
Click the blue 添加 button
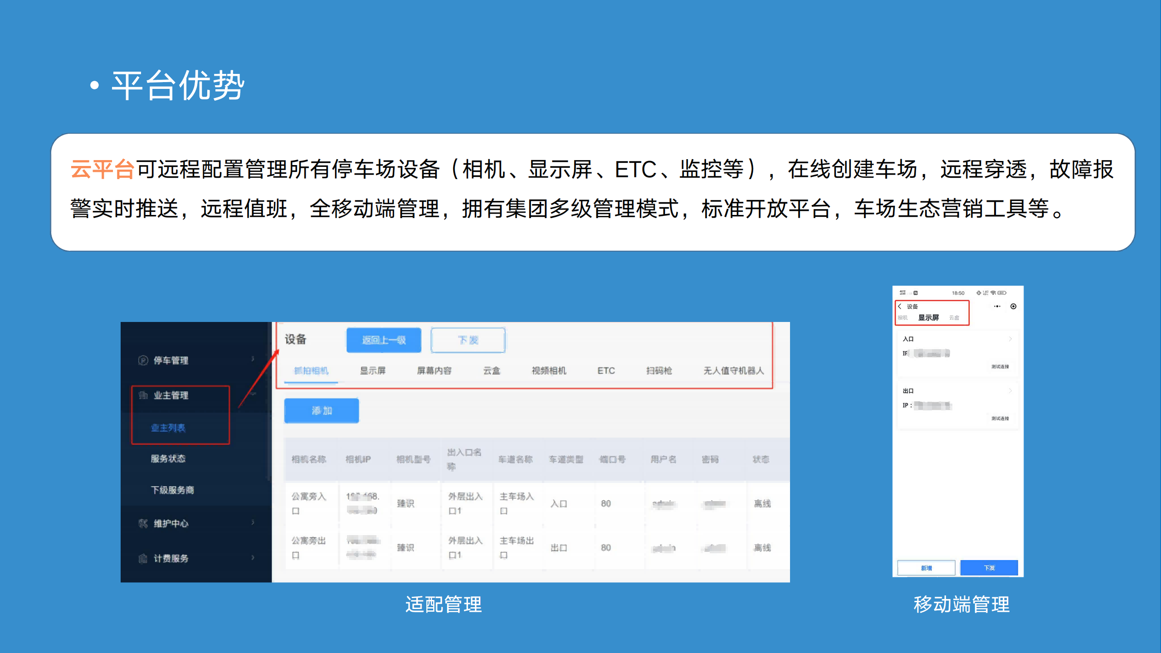(322, 410)
